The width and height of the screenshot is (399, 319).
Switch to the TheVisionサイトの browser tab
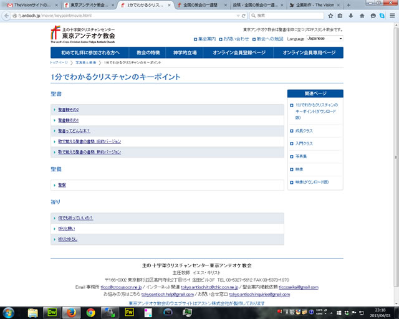pos(29,4)
